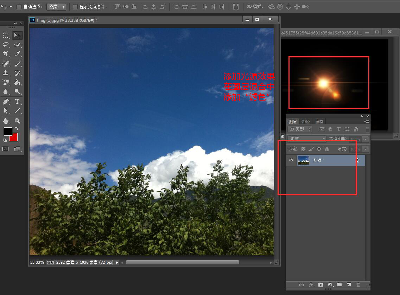400x295 pixels.
Task: Toggle lock image pixels brush icon
Action: pyautogui.click(x=311, y=149)
